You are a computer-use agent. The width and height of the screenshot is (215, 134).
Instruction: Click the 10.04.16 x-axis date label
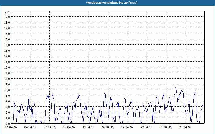tap(69, 128)
